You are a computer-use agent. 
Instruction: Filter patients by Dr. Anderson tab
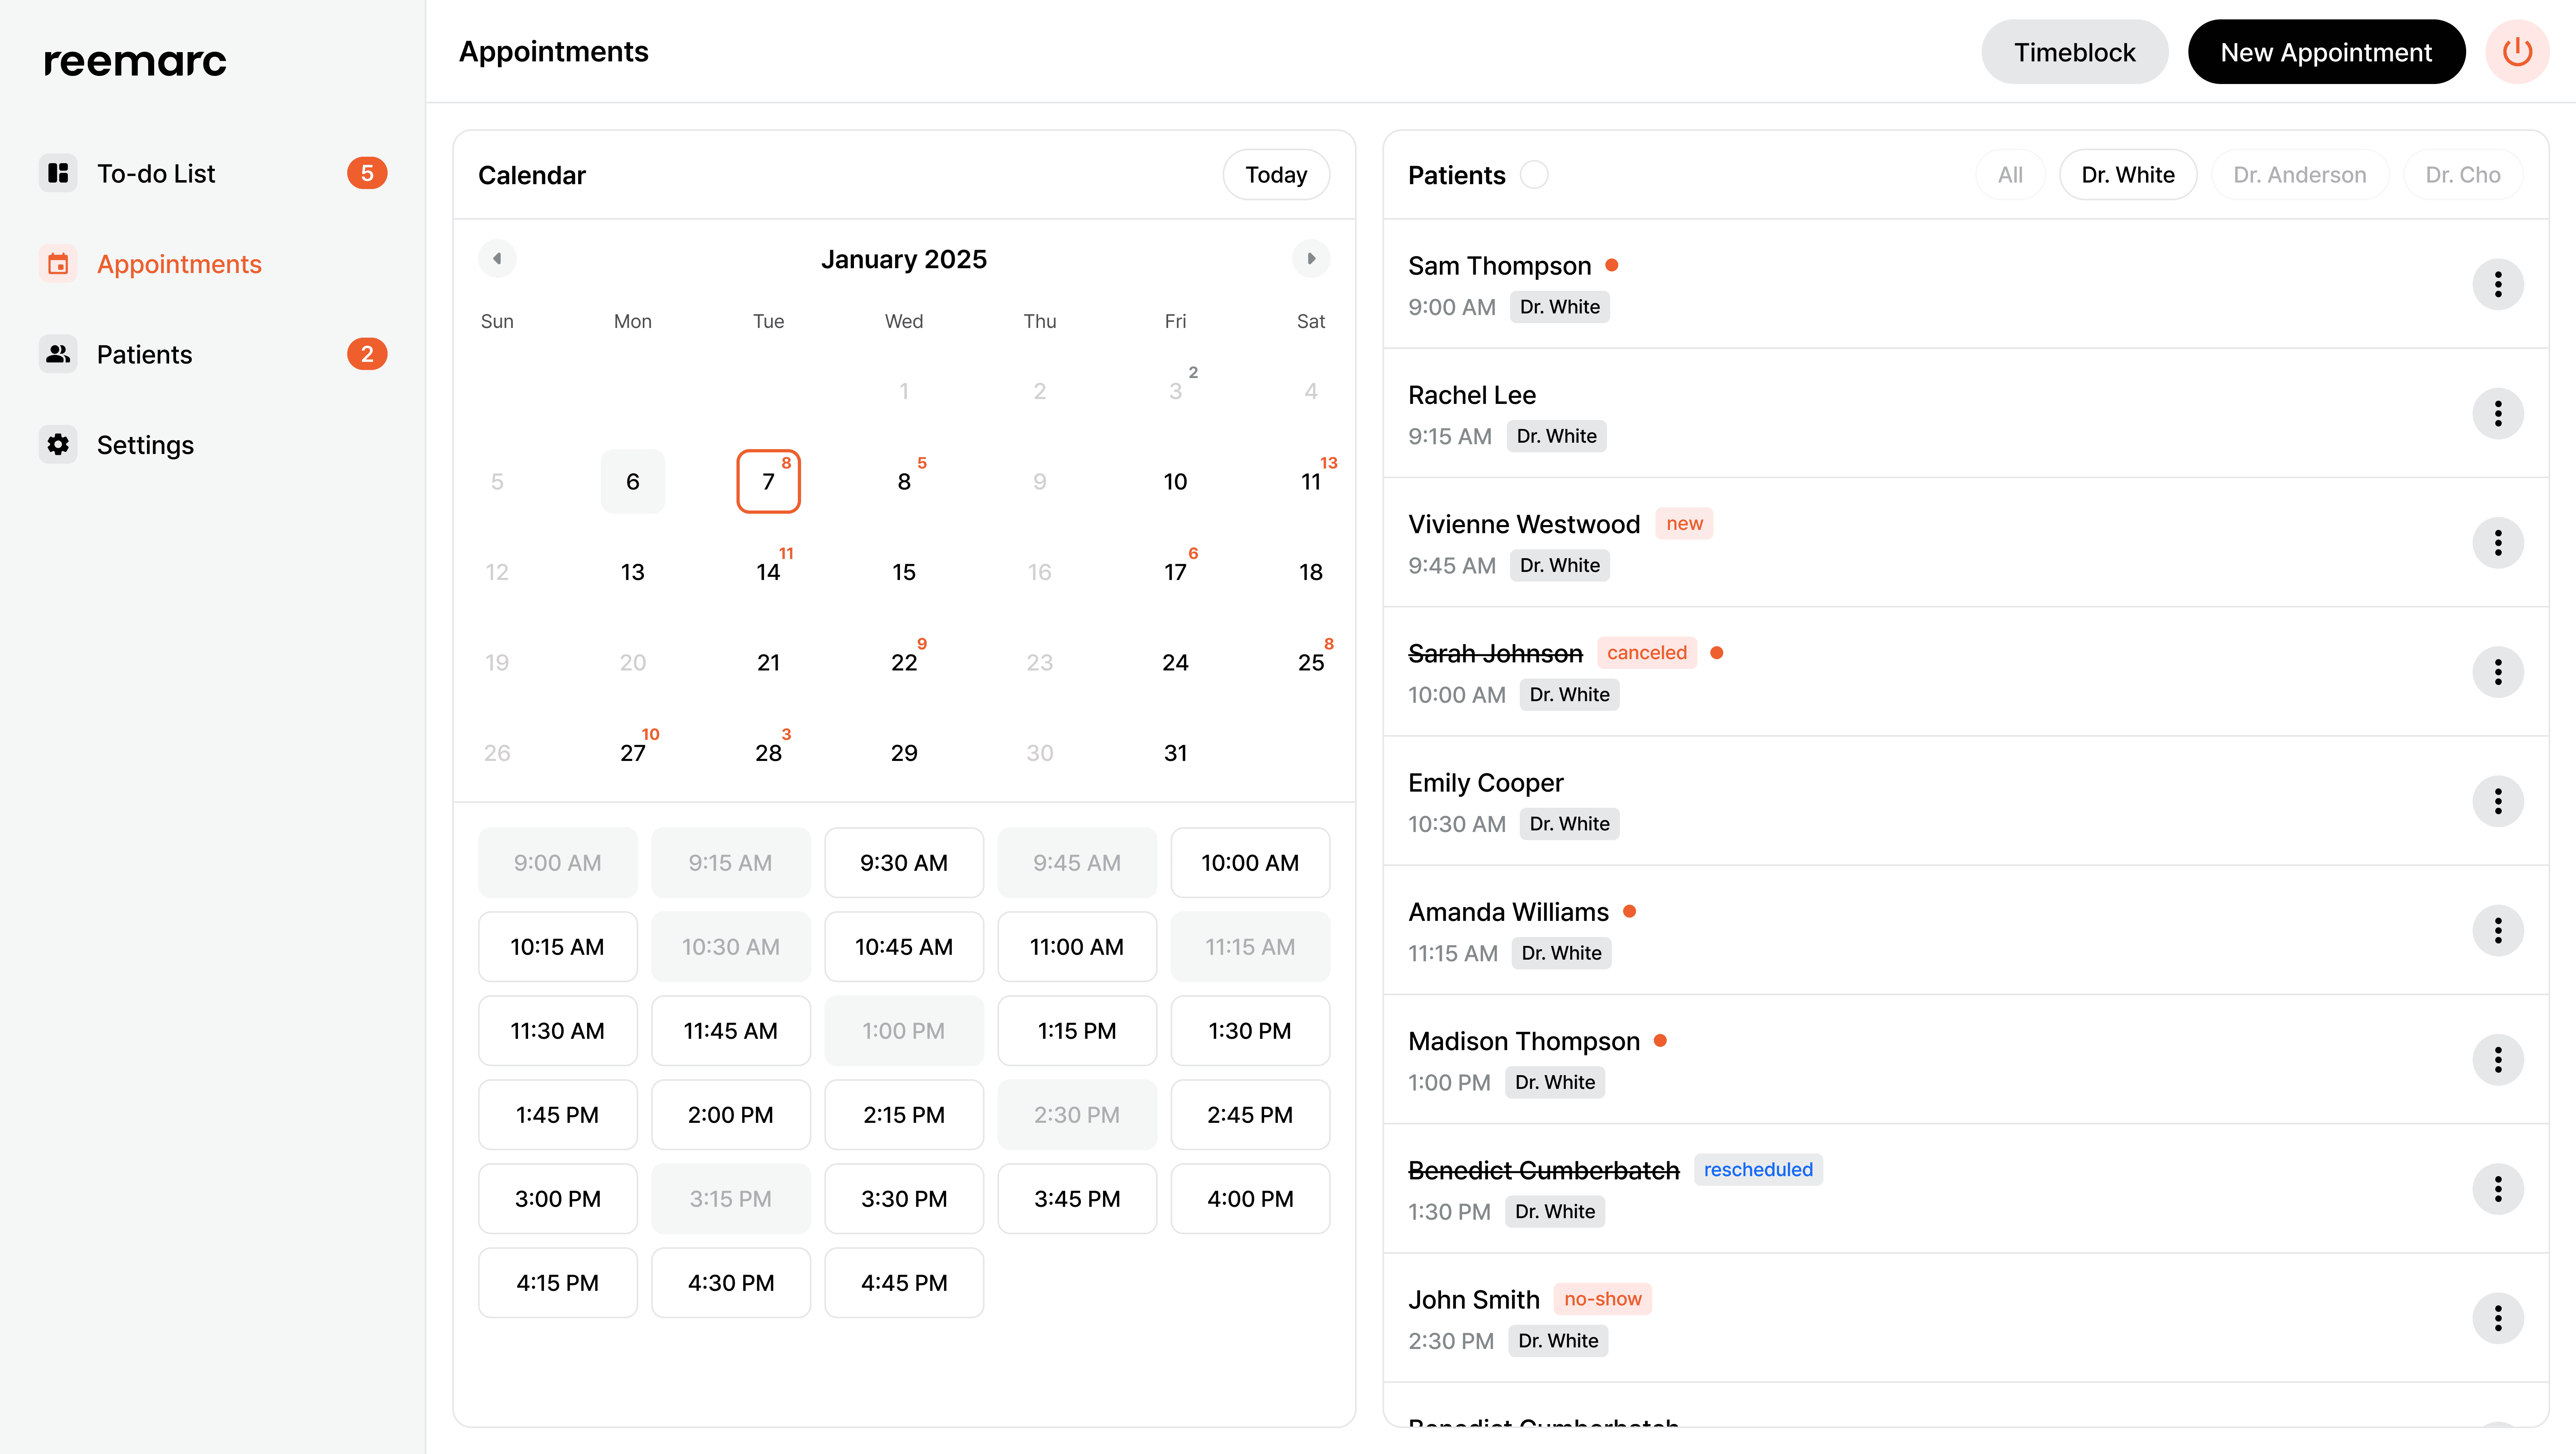click(x=2299, y=175)
